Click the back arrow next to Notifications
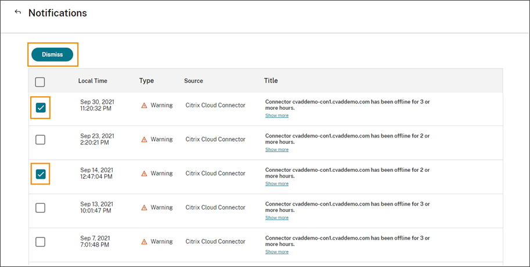The width and height of the screenshot is (530, 267). tap(17, 12)
